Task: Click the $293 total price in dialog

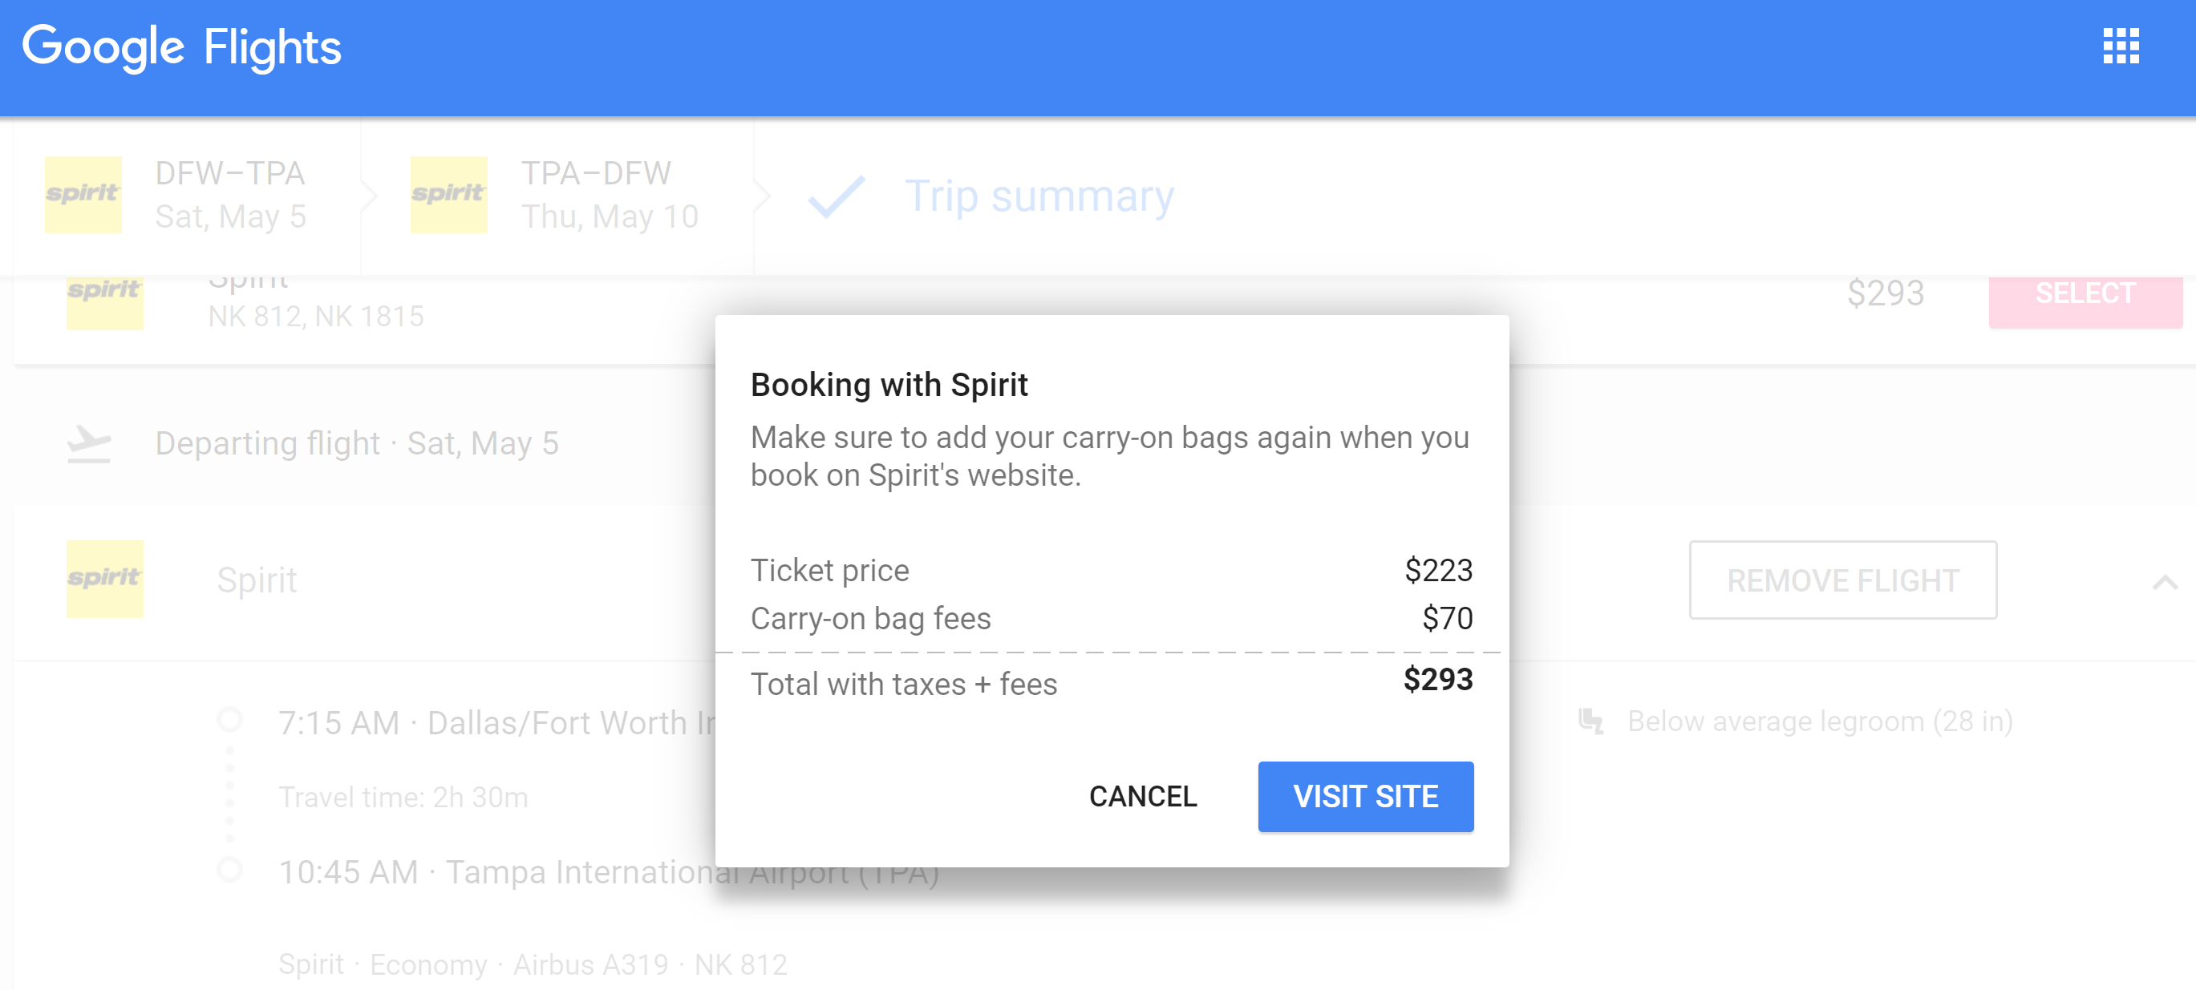Action: pyautogui.click(x=1437, y=680)
